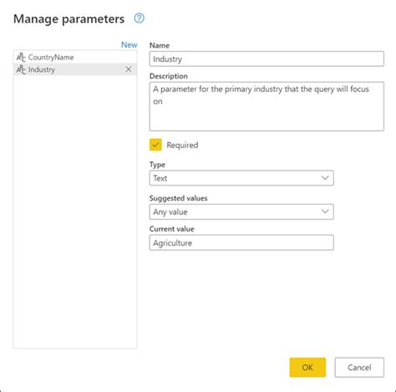Select the CountryName parameter
This screenshot has height=392, width=396.
tap(75, 57)
